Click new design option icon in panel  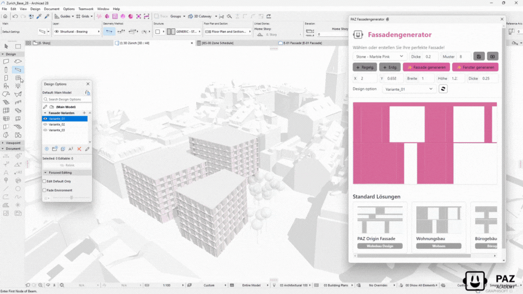coord(47,149)
